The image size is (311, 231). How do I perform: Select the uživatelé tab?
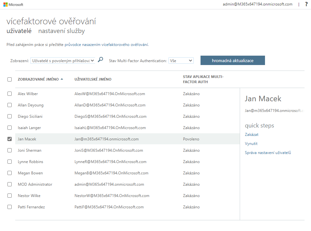pyautogui.click(x=19, y=31)
